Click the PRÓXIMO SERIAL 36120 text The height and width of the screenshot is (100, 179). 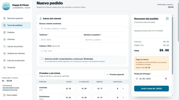165,6
